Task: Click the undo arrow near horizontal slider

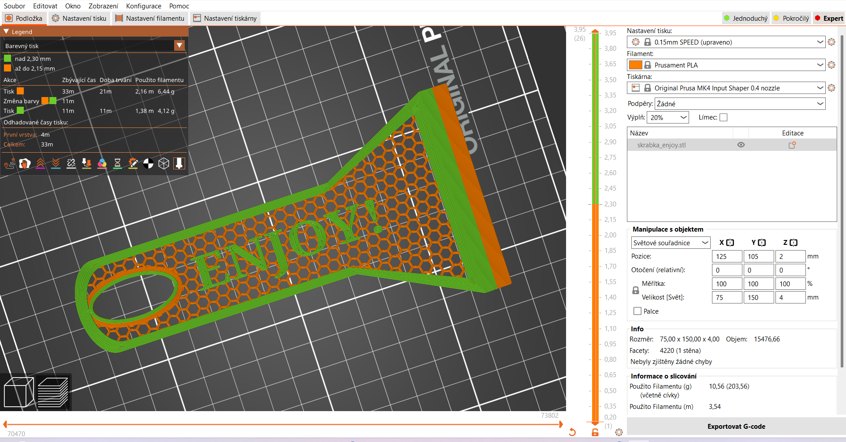Action: coord(572,432)
